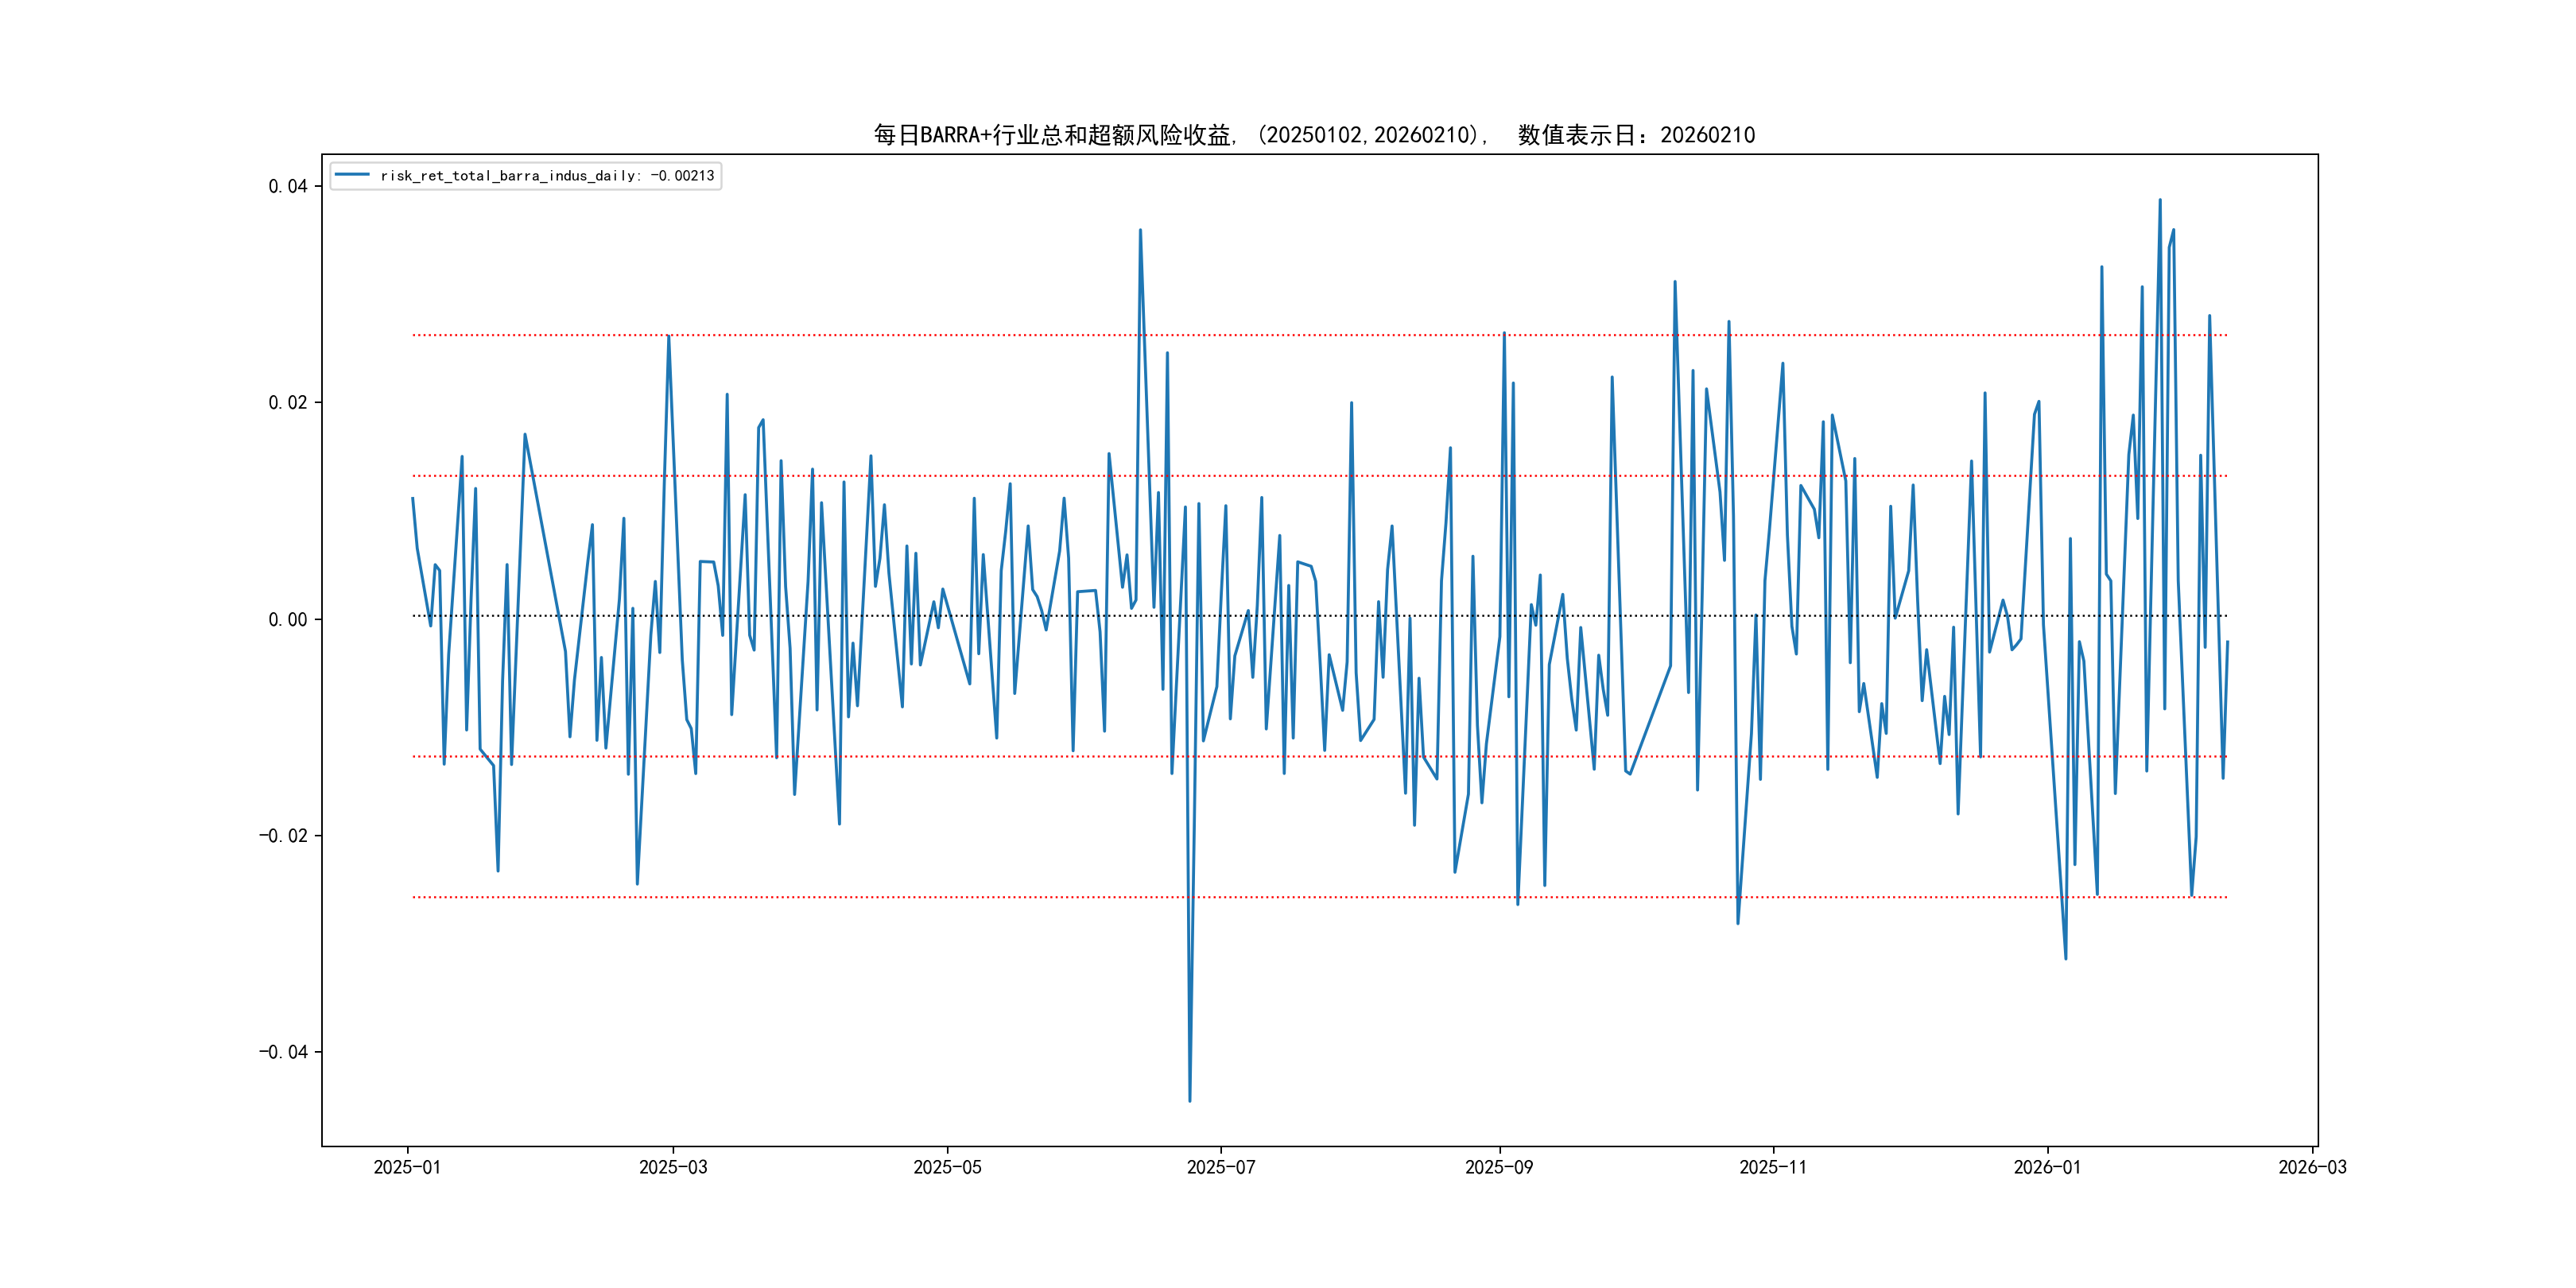Click the highest peak near 0.04
The image size is (2576, 1288).
point(2159,200)
